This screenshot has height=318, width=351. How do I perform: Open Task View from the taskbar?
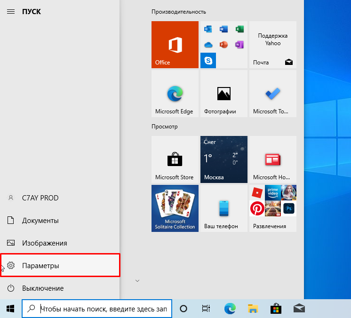(x=206, y=309)
